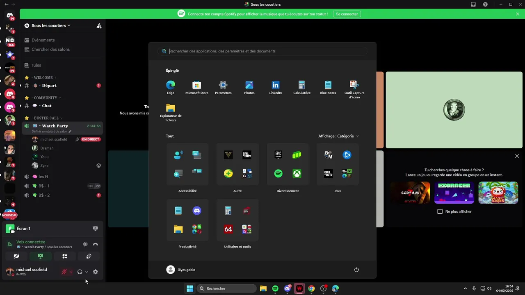525x295 pixels.
Task: Click the power button in Start menu
Action: pos(356,270)
